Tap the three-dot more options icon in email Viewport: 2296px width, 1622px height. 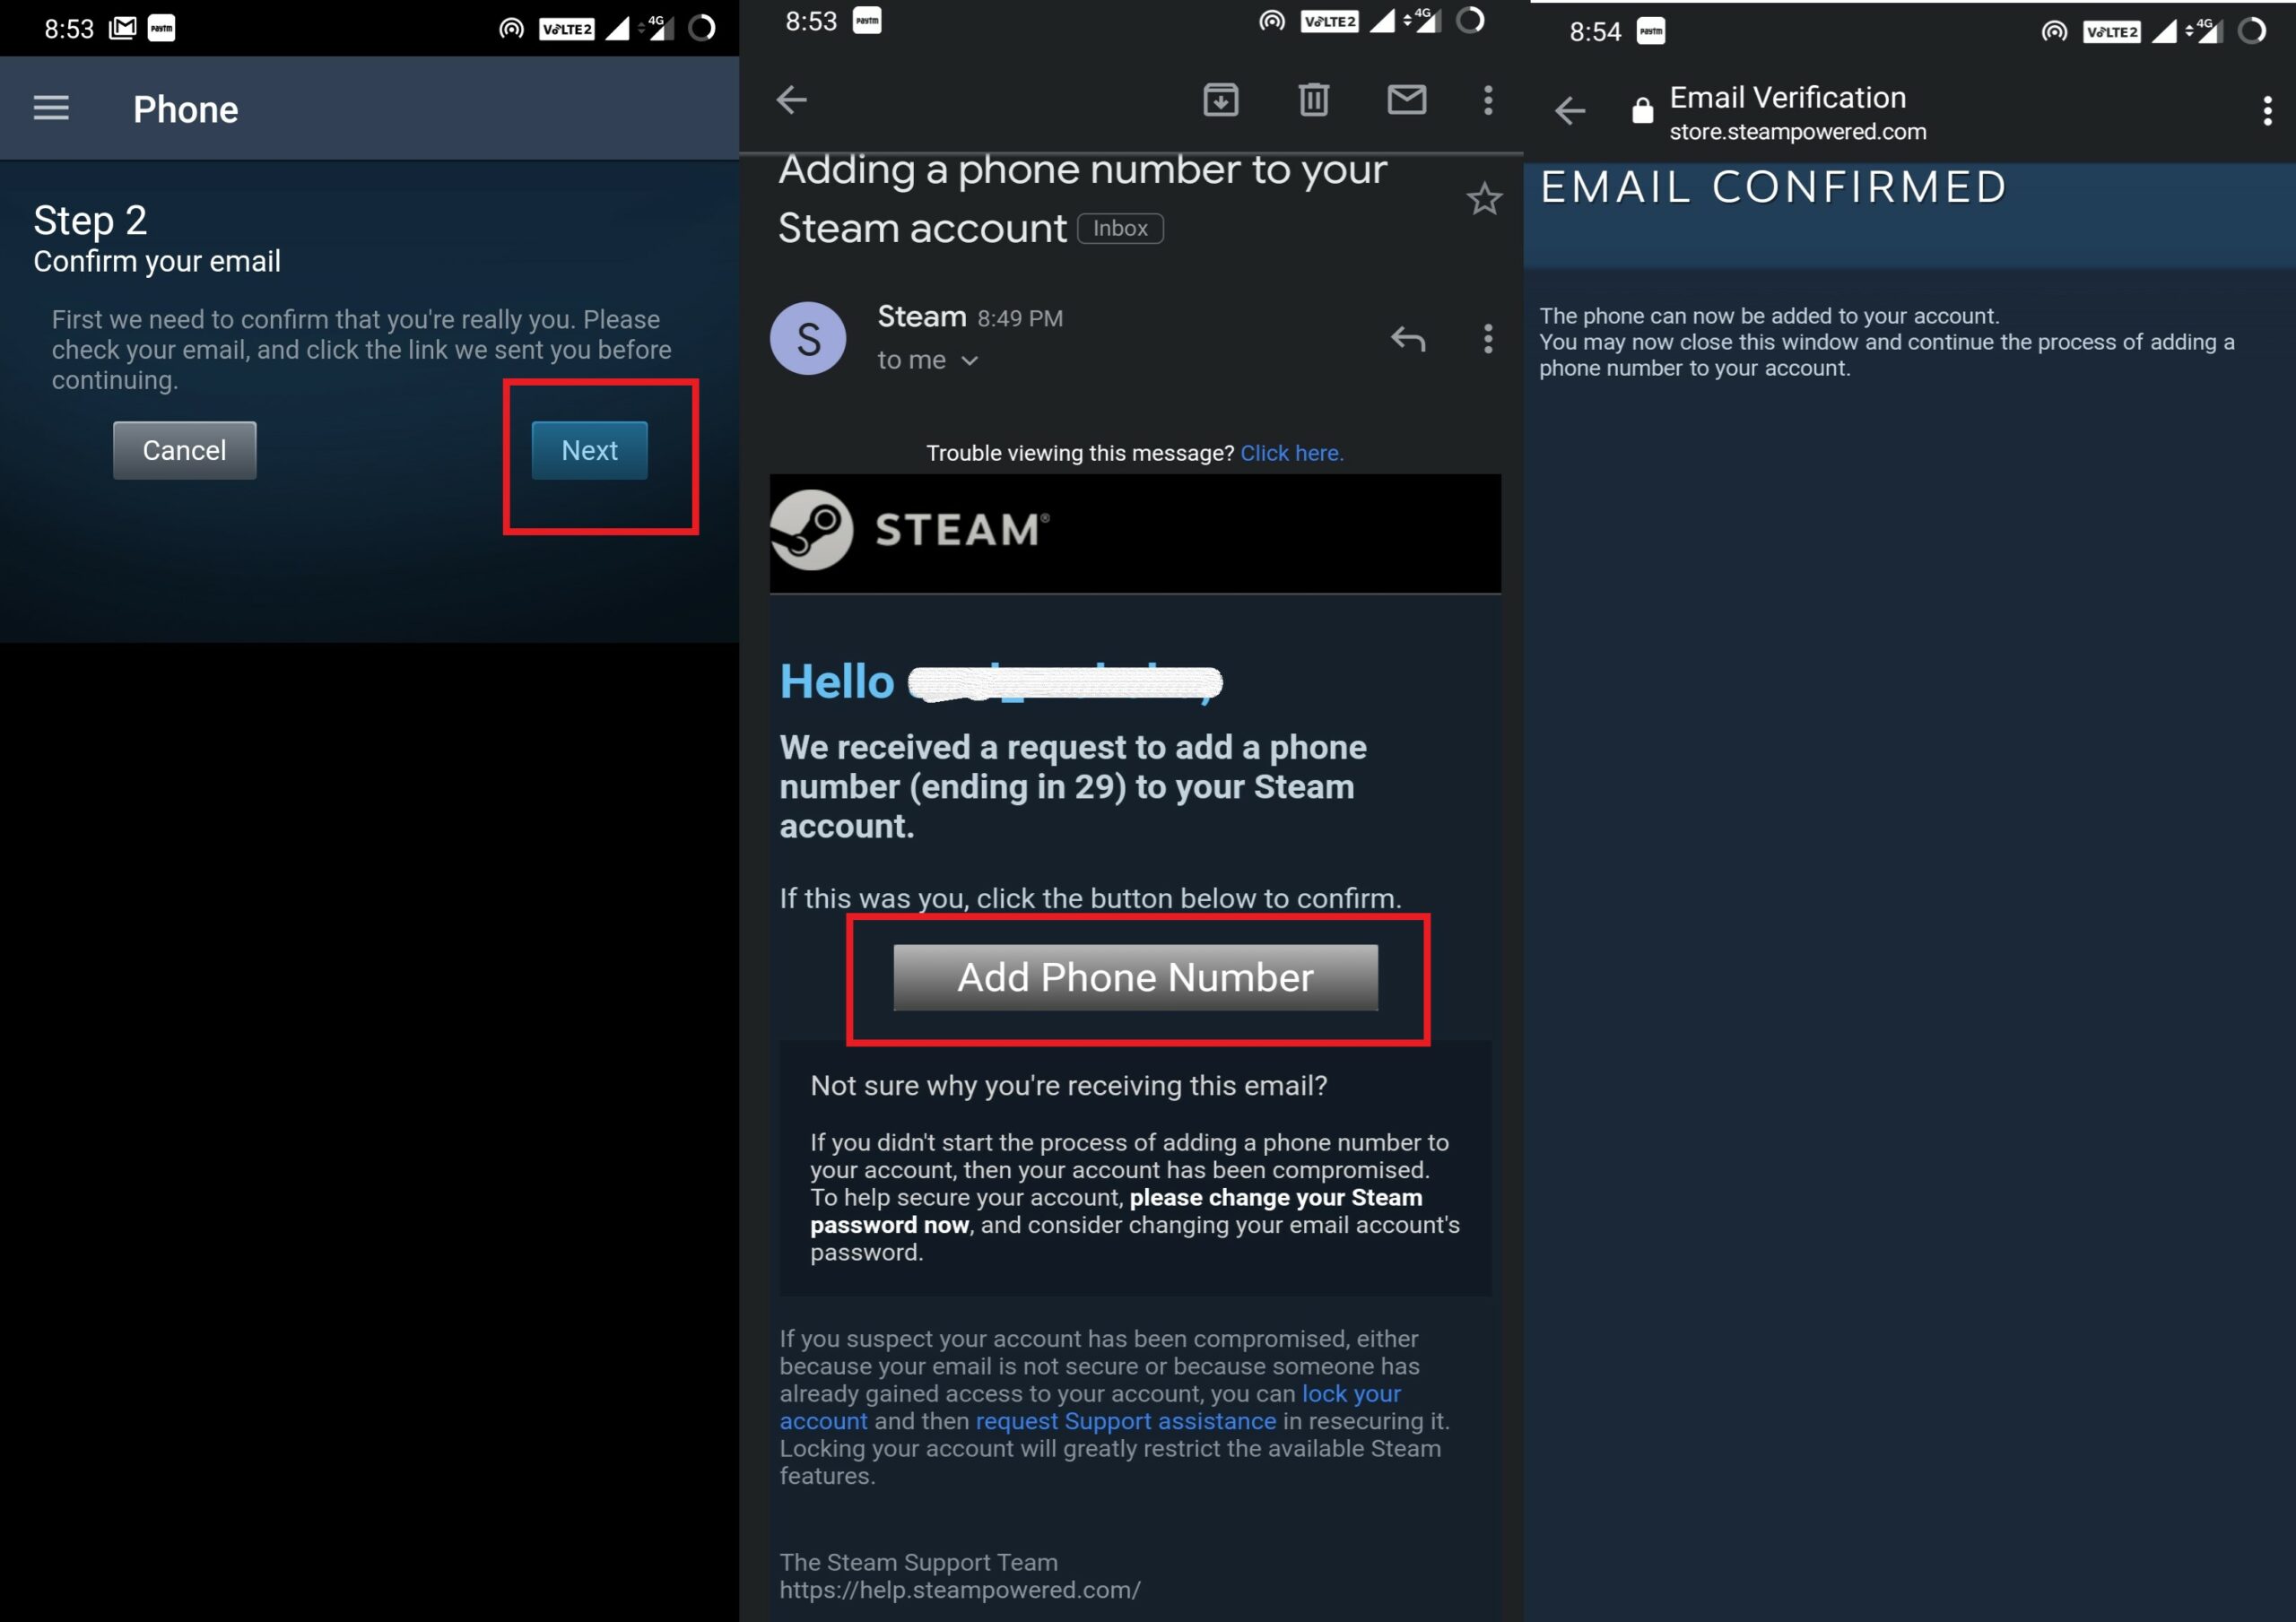1487,100
